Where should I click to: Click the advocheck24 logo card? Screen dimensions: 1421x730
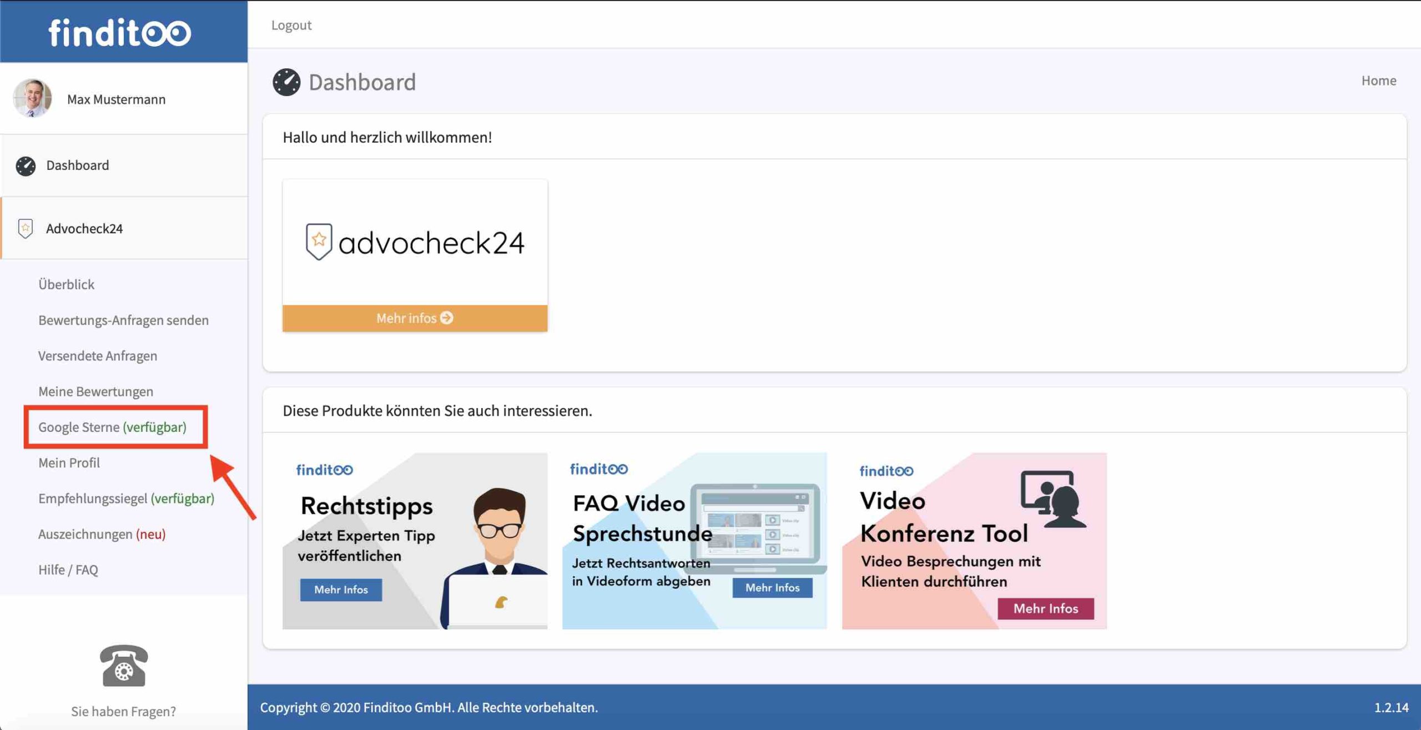point(415,242)
